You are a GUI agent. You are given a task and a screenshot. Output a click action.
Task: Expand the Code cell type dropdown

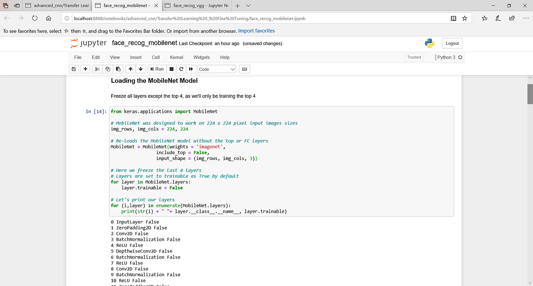click(217, 69)
